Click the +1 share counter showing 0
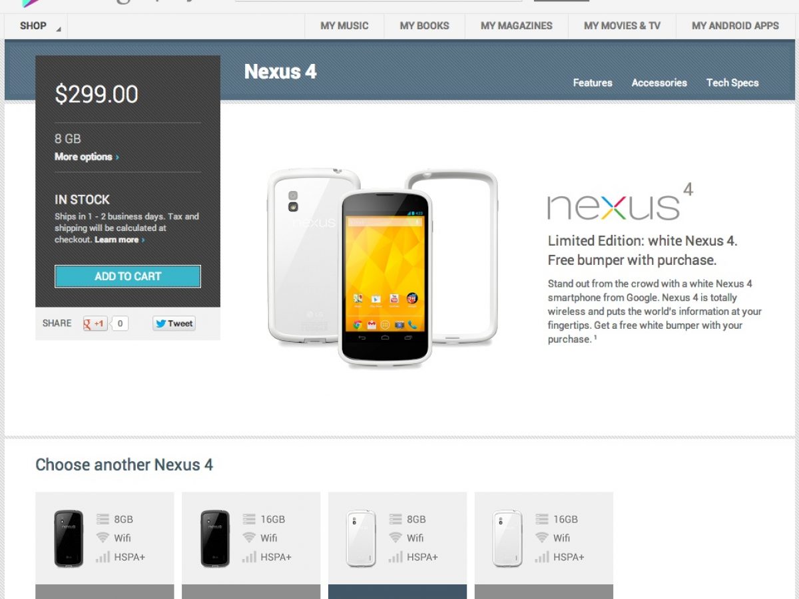The height and width of the screenshot is (599, 799). click(119, 323)
